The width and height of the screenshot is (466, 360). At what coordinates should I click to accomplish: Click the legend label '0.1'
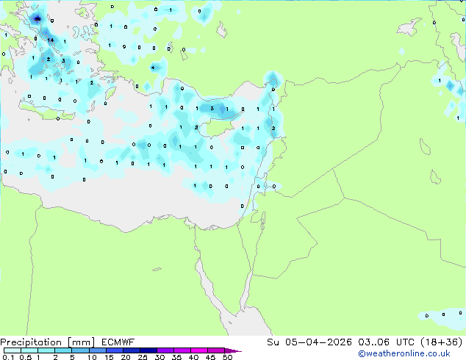[8, 357]
